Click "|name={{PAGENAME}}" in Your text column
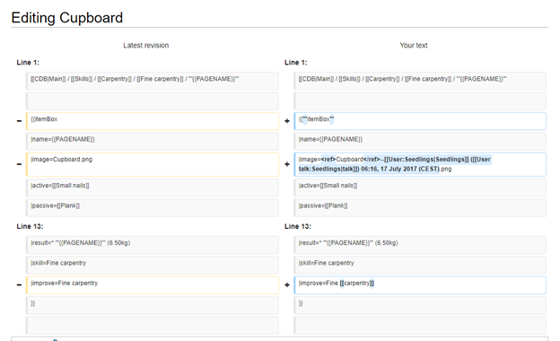This screenshot has height=341, width=560. tap(420, 141)
